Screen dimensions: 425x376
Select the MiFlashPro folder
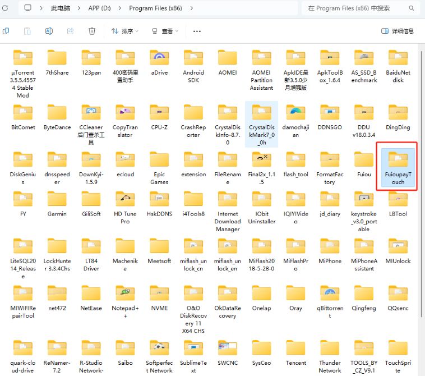coord(295,254)
